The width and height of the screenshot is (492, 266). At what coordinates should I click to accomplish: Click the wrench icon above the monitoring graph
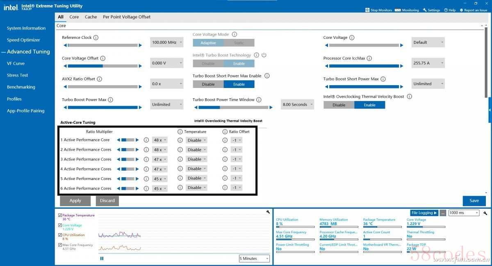pos(268,212)
